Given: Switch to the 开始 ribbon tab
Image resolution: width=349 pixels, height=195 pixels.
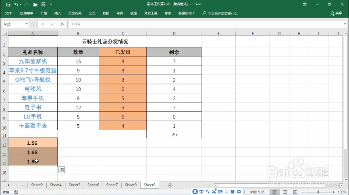Looking at the screenshot, I should pos(44,13).
